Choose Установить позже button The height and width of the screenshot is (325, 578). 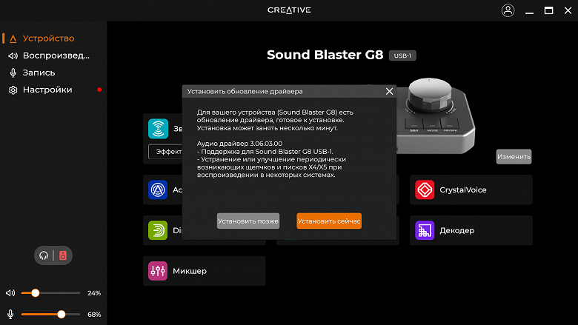point(248,221)
